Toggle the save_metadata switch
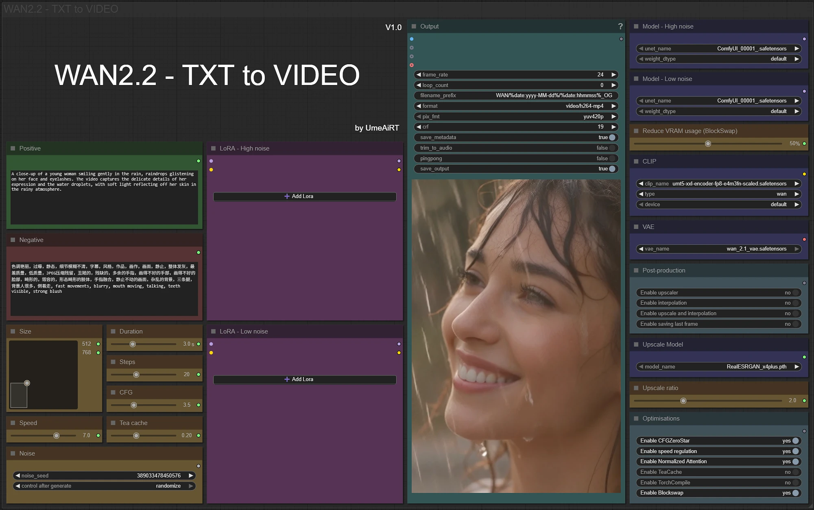Screen dimensions: 814x510 612,137
